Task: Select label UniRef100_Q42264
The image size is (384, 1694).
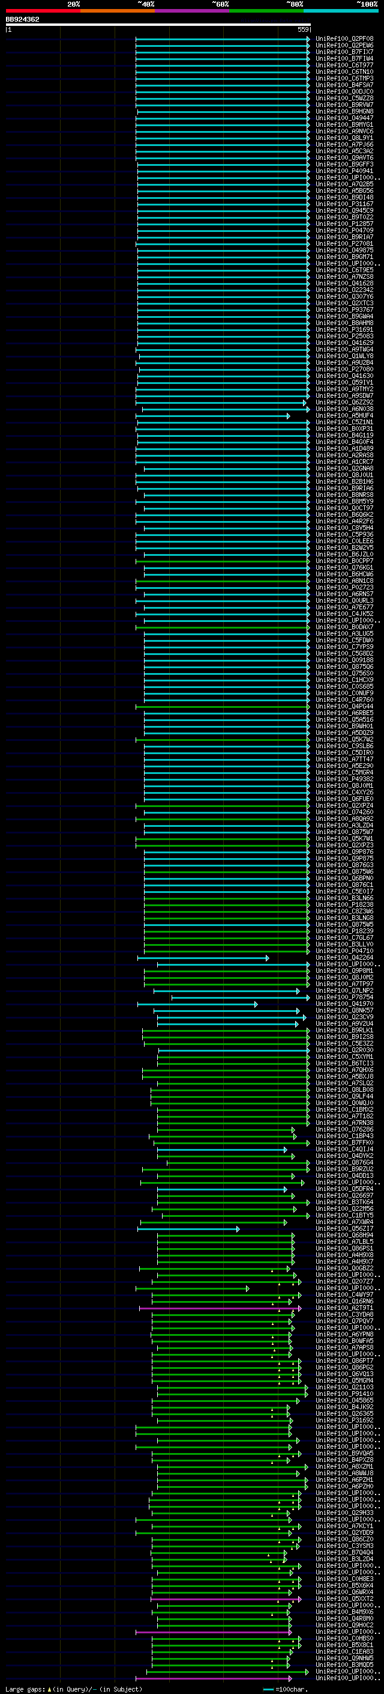Action: tap(344, 957)
